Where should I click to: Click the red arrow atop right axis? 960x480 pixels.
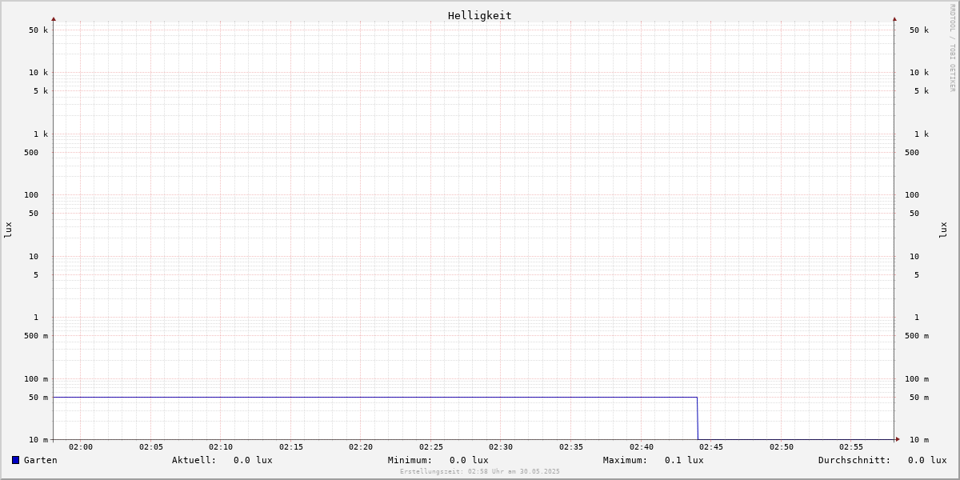tap(894, 18)
